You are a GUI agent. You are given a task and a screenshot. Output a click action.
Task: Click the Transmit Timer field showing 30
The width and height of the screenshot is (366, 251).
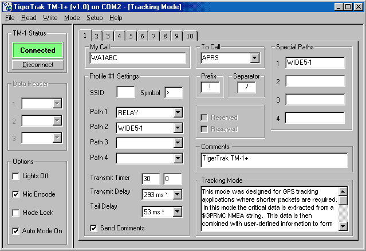click(151, 179)
